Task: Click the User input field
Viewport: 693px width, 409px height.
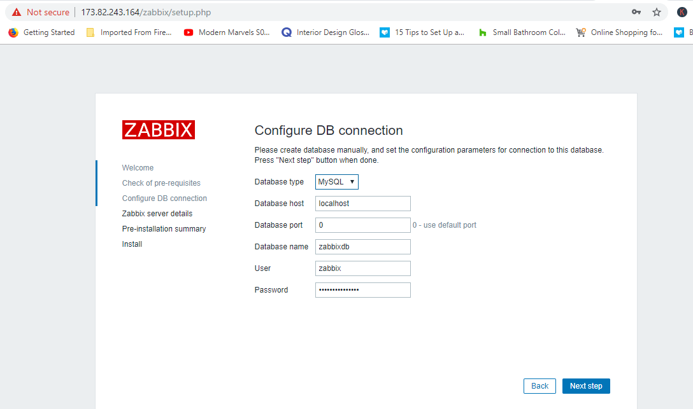Action: click(x=363, y=268)
